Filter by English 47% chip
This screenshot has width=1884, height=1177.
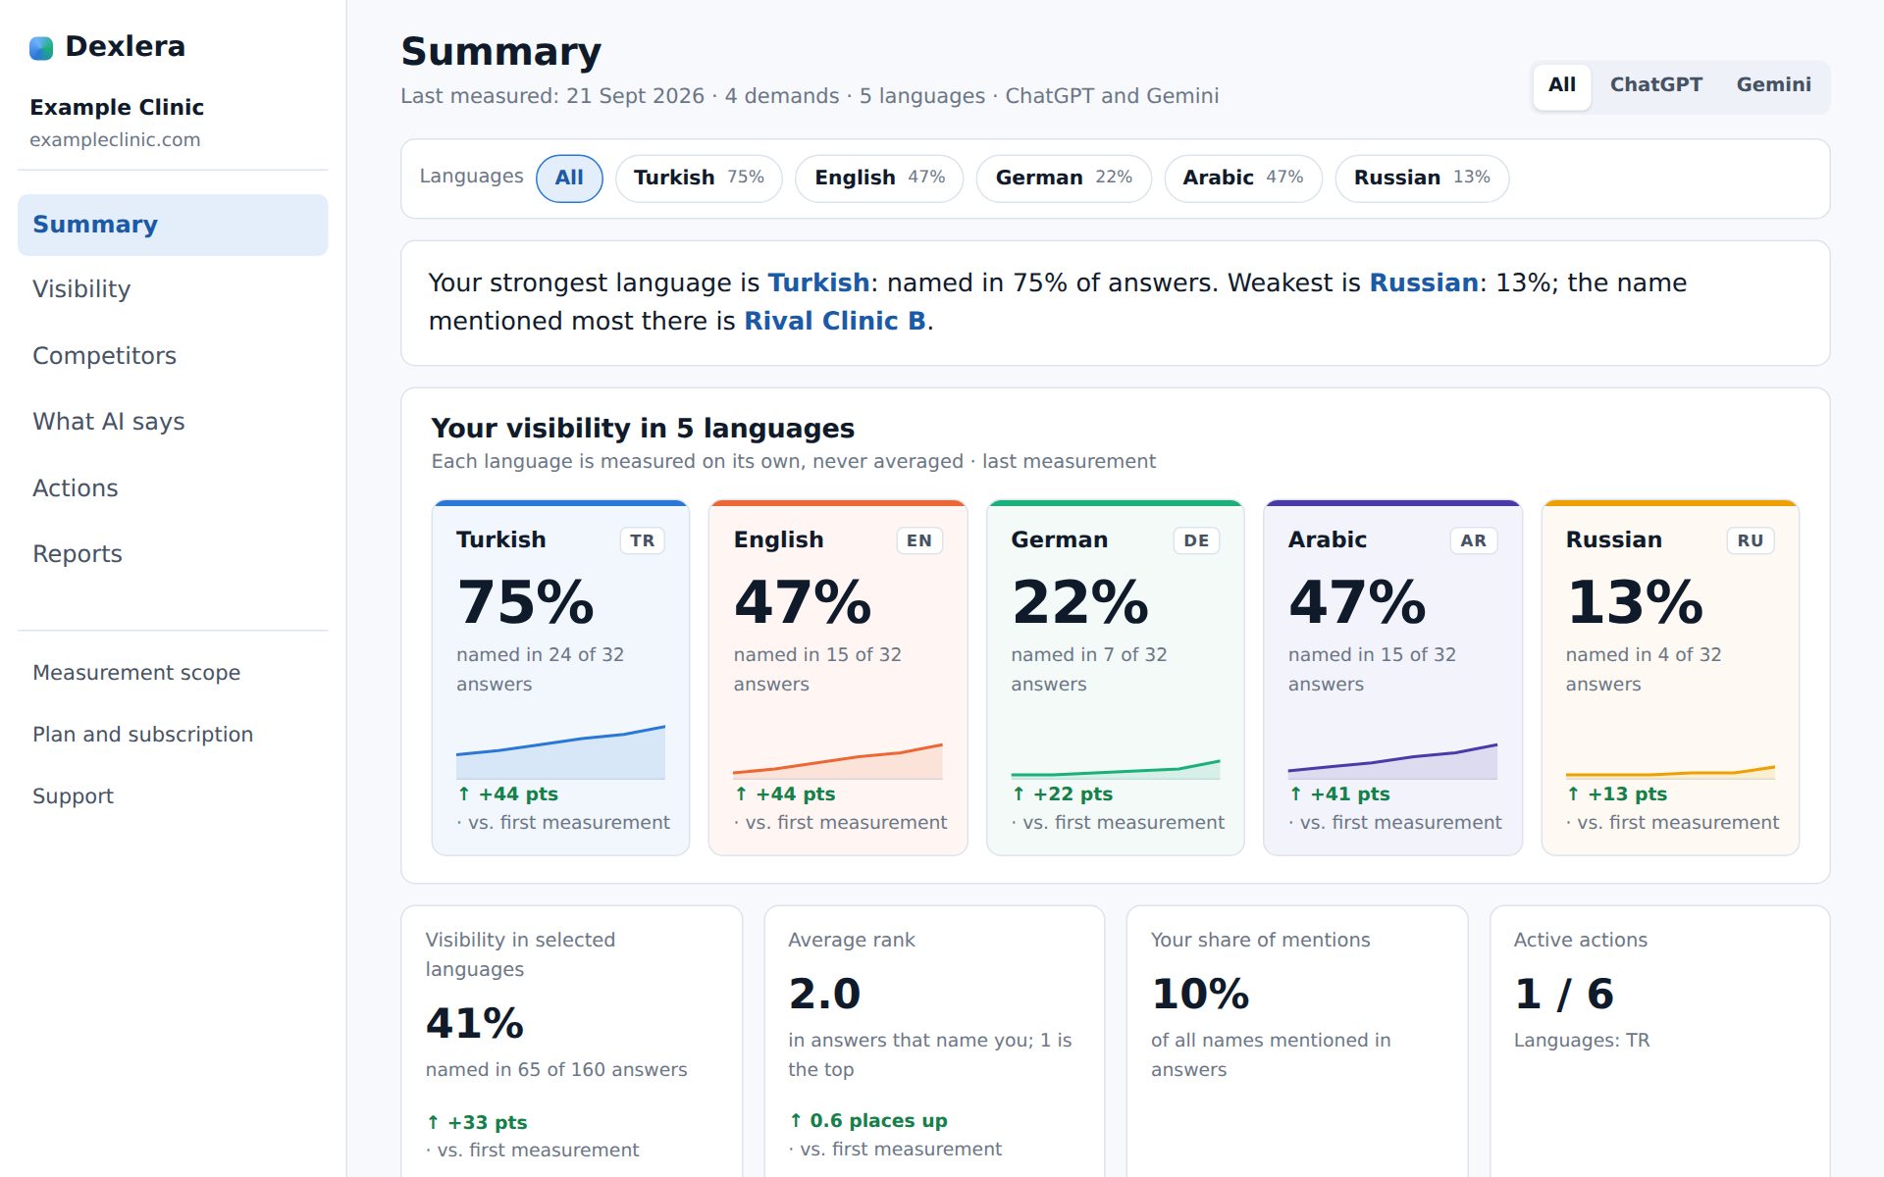(x=879, y=179)
